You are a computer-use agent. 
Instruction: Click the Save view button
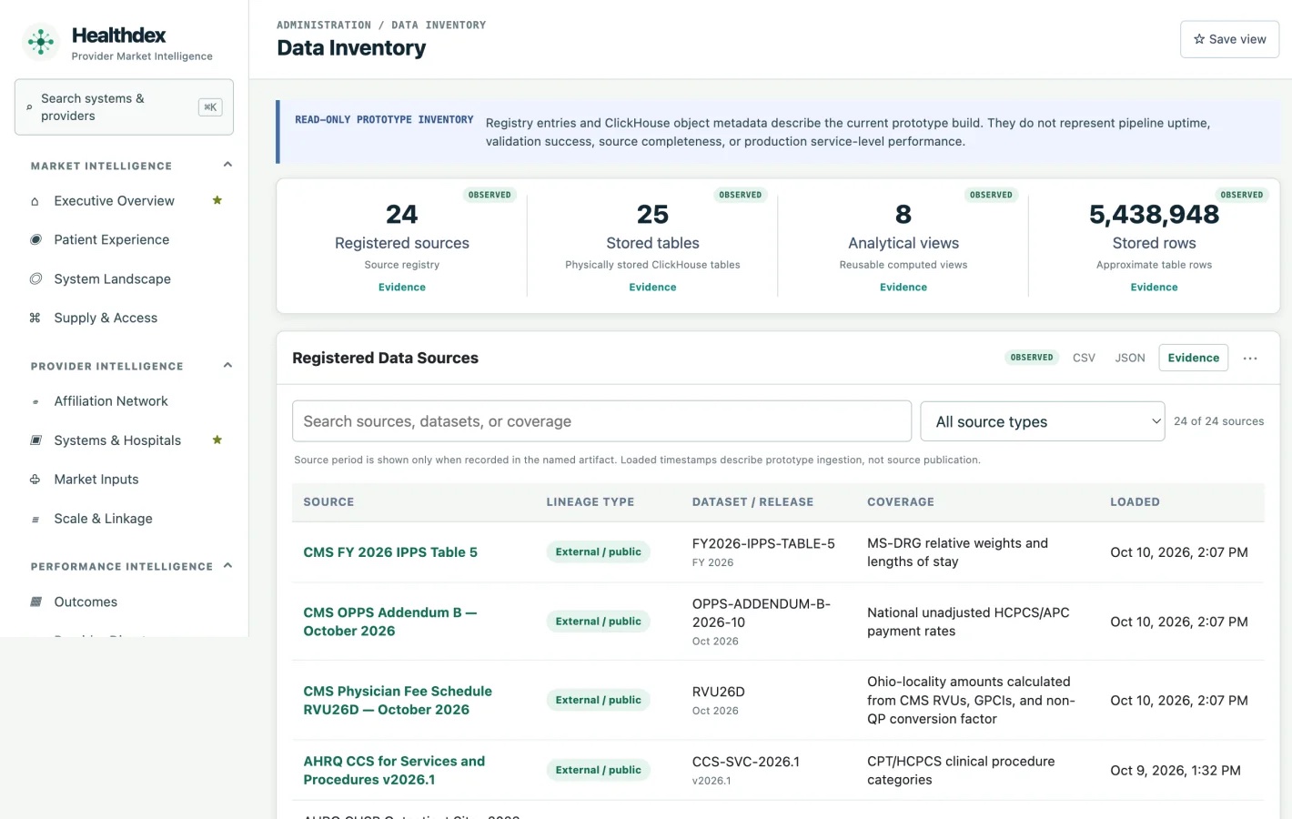coord(1229,39)
